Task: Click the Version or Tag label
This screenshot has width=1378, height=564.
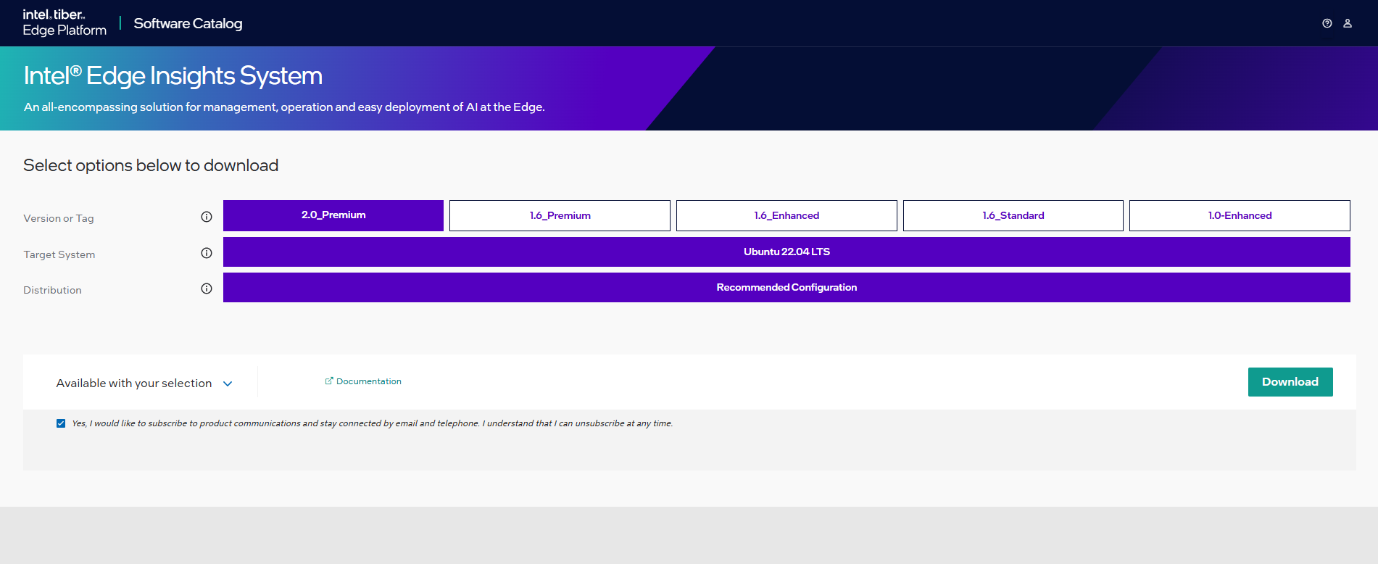Action: pos(59,218)
